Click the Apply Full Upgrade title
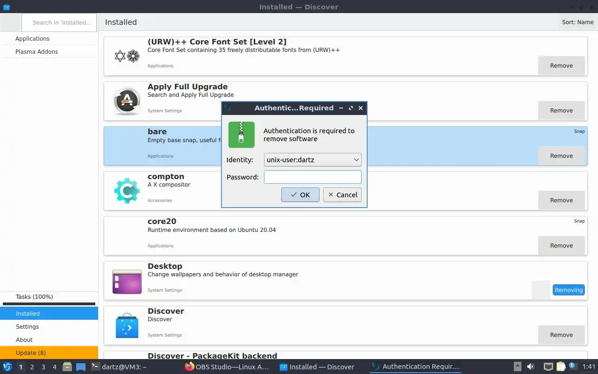 tap(188, 86)
